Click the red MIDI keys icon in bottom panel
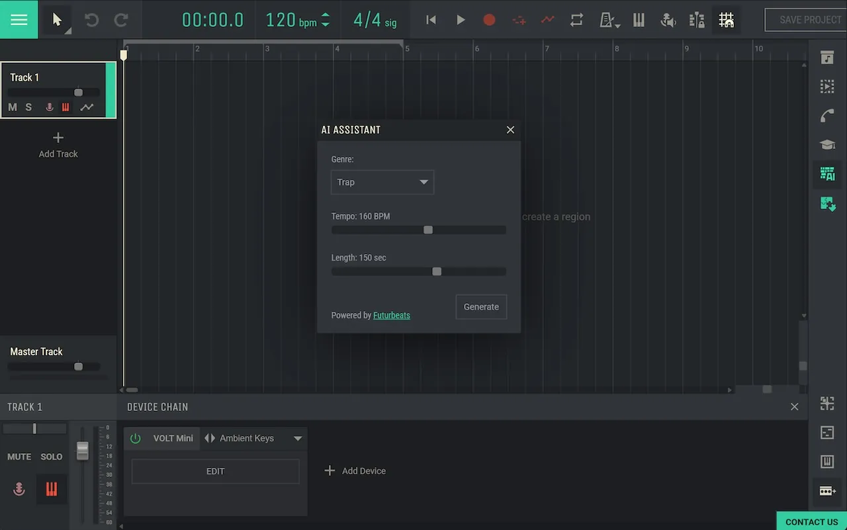The image size is (847, 530). pos(52,489)
